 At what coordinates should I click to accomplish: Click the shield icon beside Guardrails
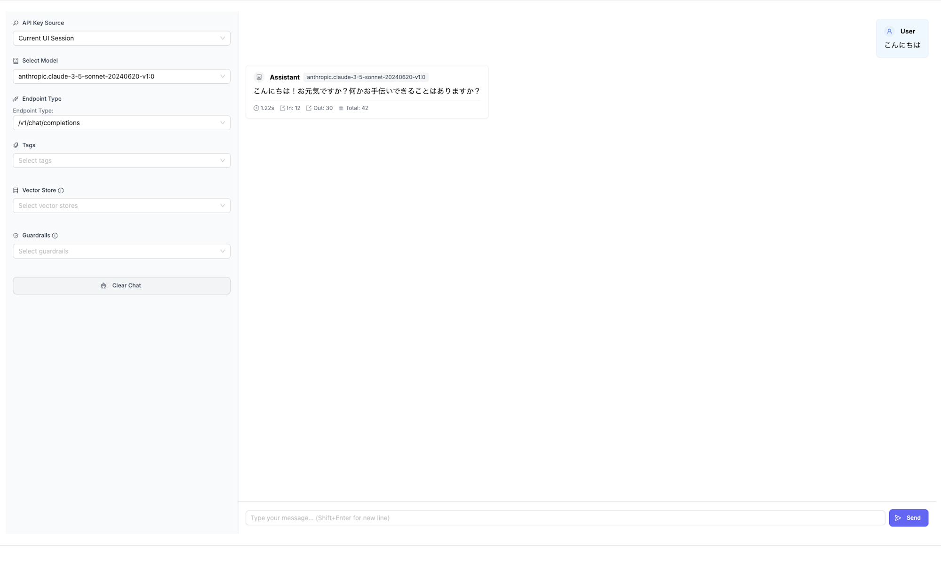point(16,236)
